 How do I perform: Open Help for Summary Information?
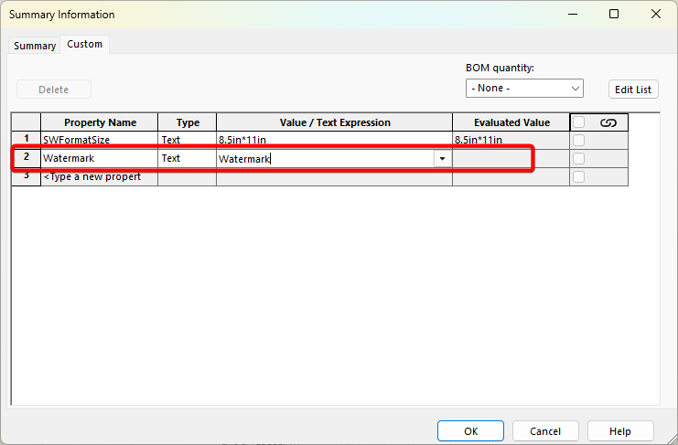(x=620, y=431)
